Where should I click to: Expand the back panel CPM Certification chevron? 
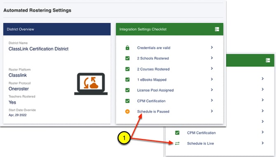(x=263, y=132)
